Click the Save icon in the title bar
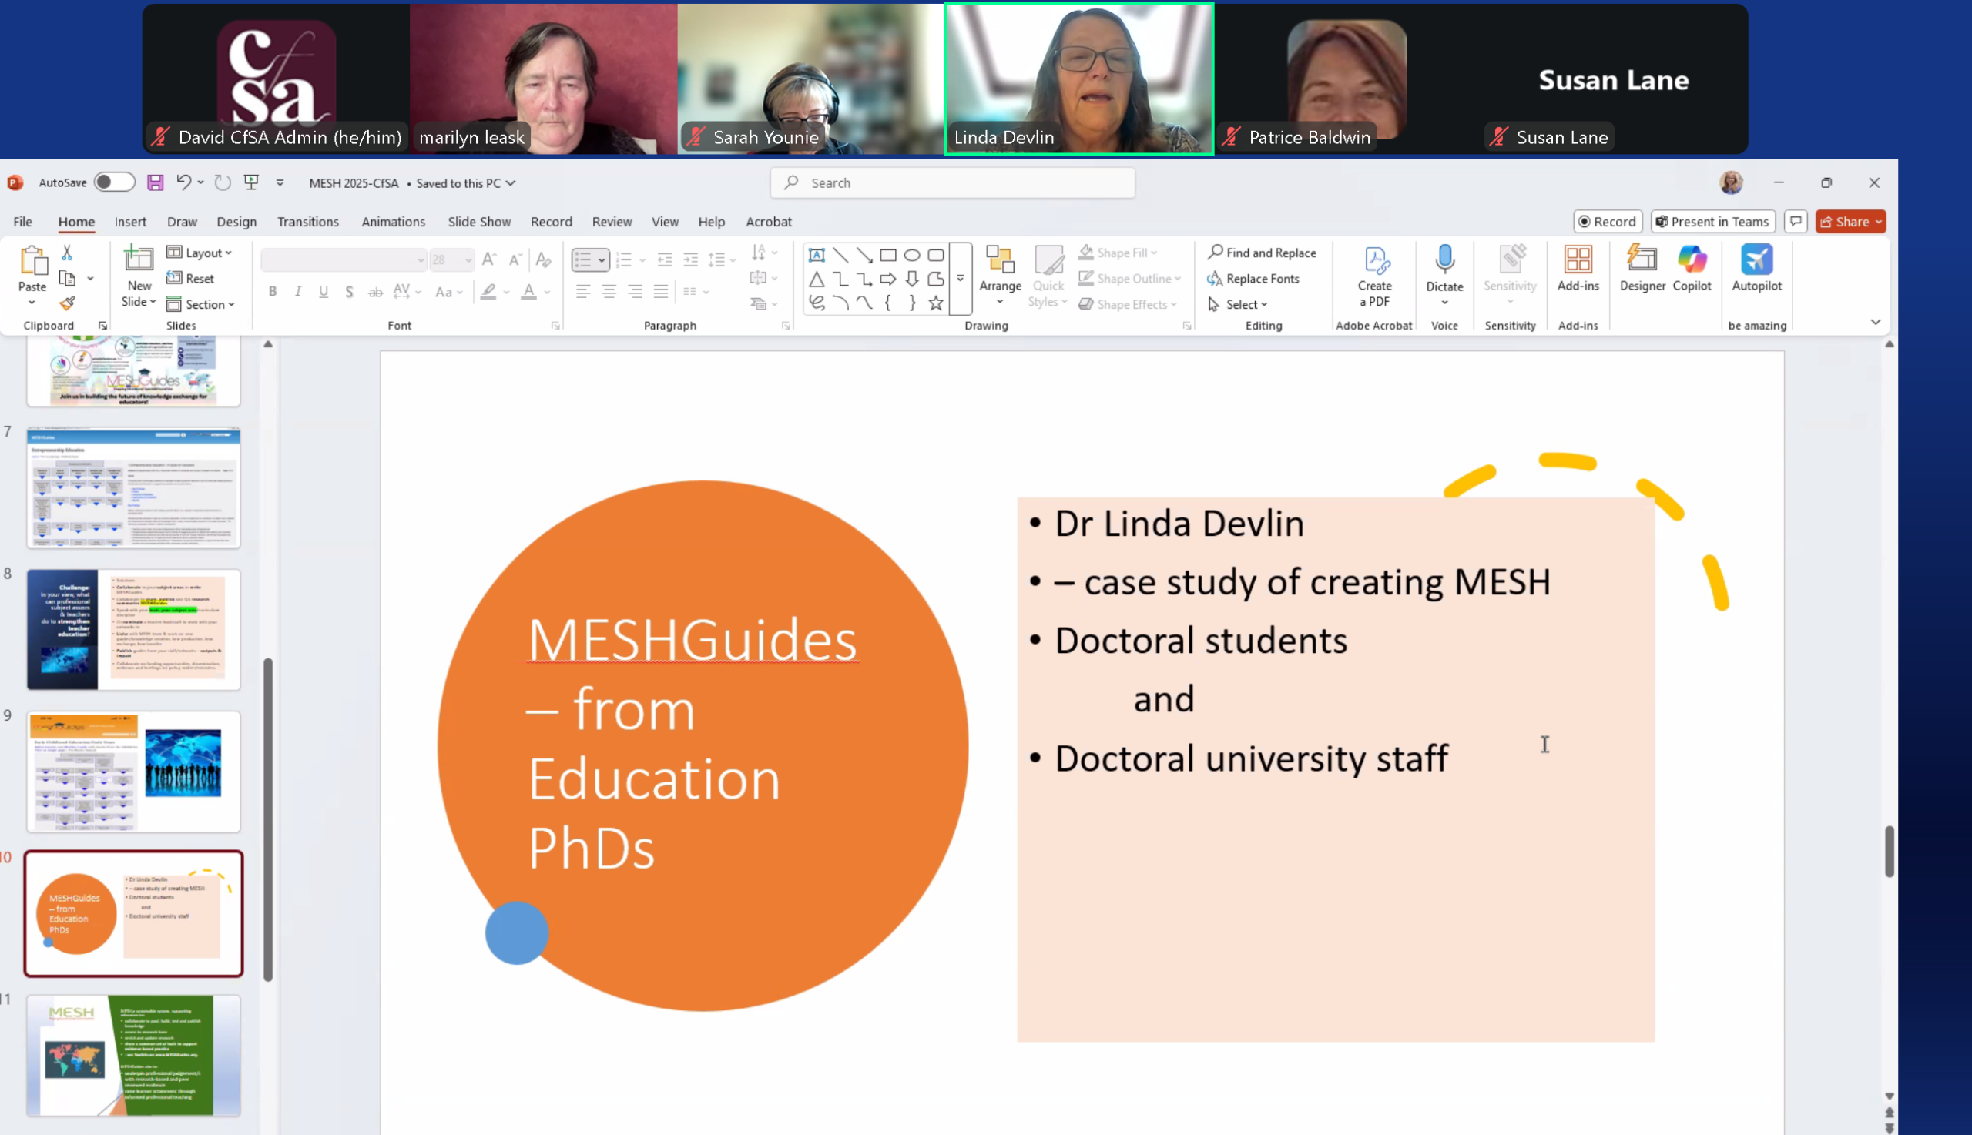1972x1135 pixels. [155, 183]
